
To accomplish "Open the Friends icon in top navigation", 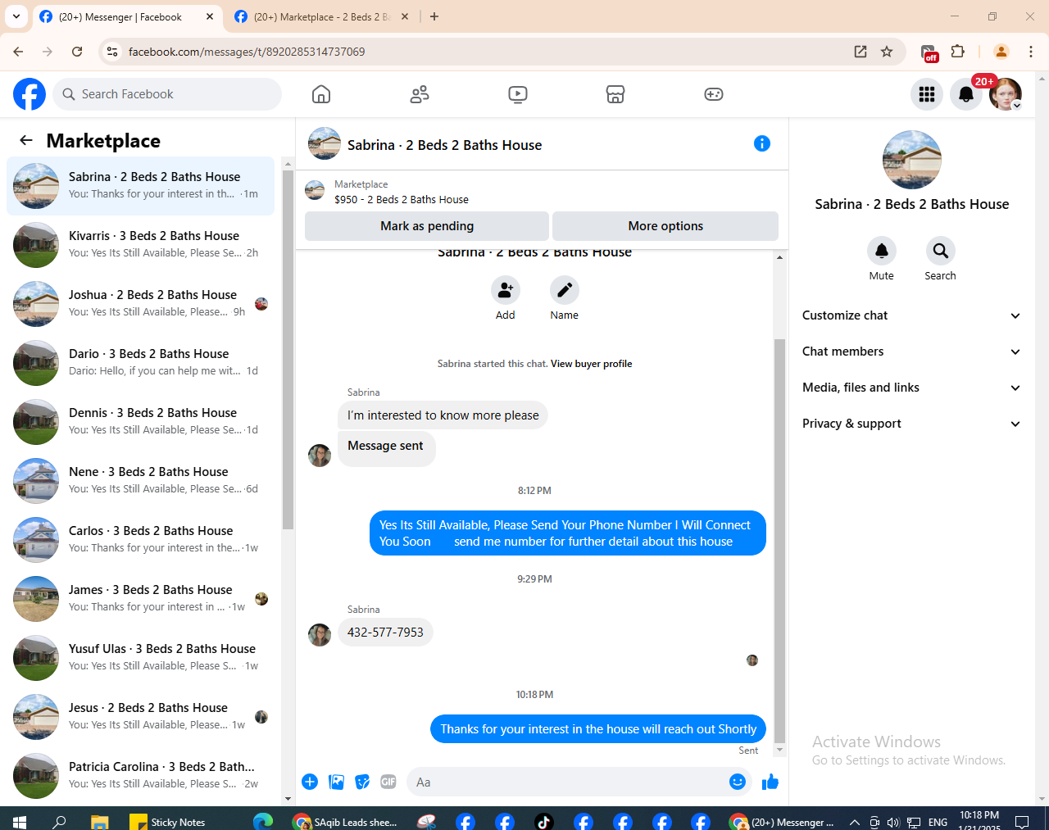I will click(420, 94).
